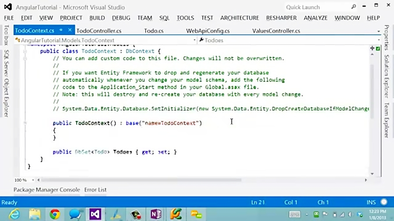
Task: Open the ANALYZE menu
Action: coord(316,18)
